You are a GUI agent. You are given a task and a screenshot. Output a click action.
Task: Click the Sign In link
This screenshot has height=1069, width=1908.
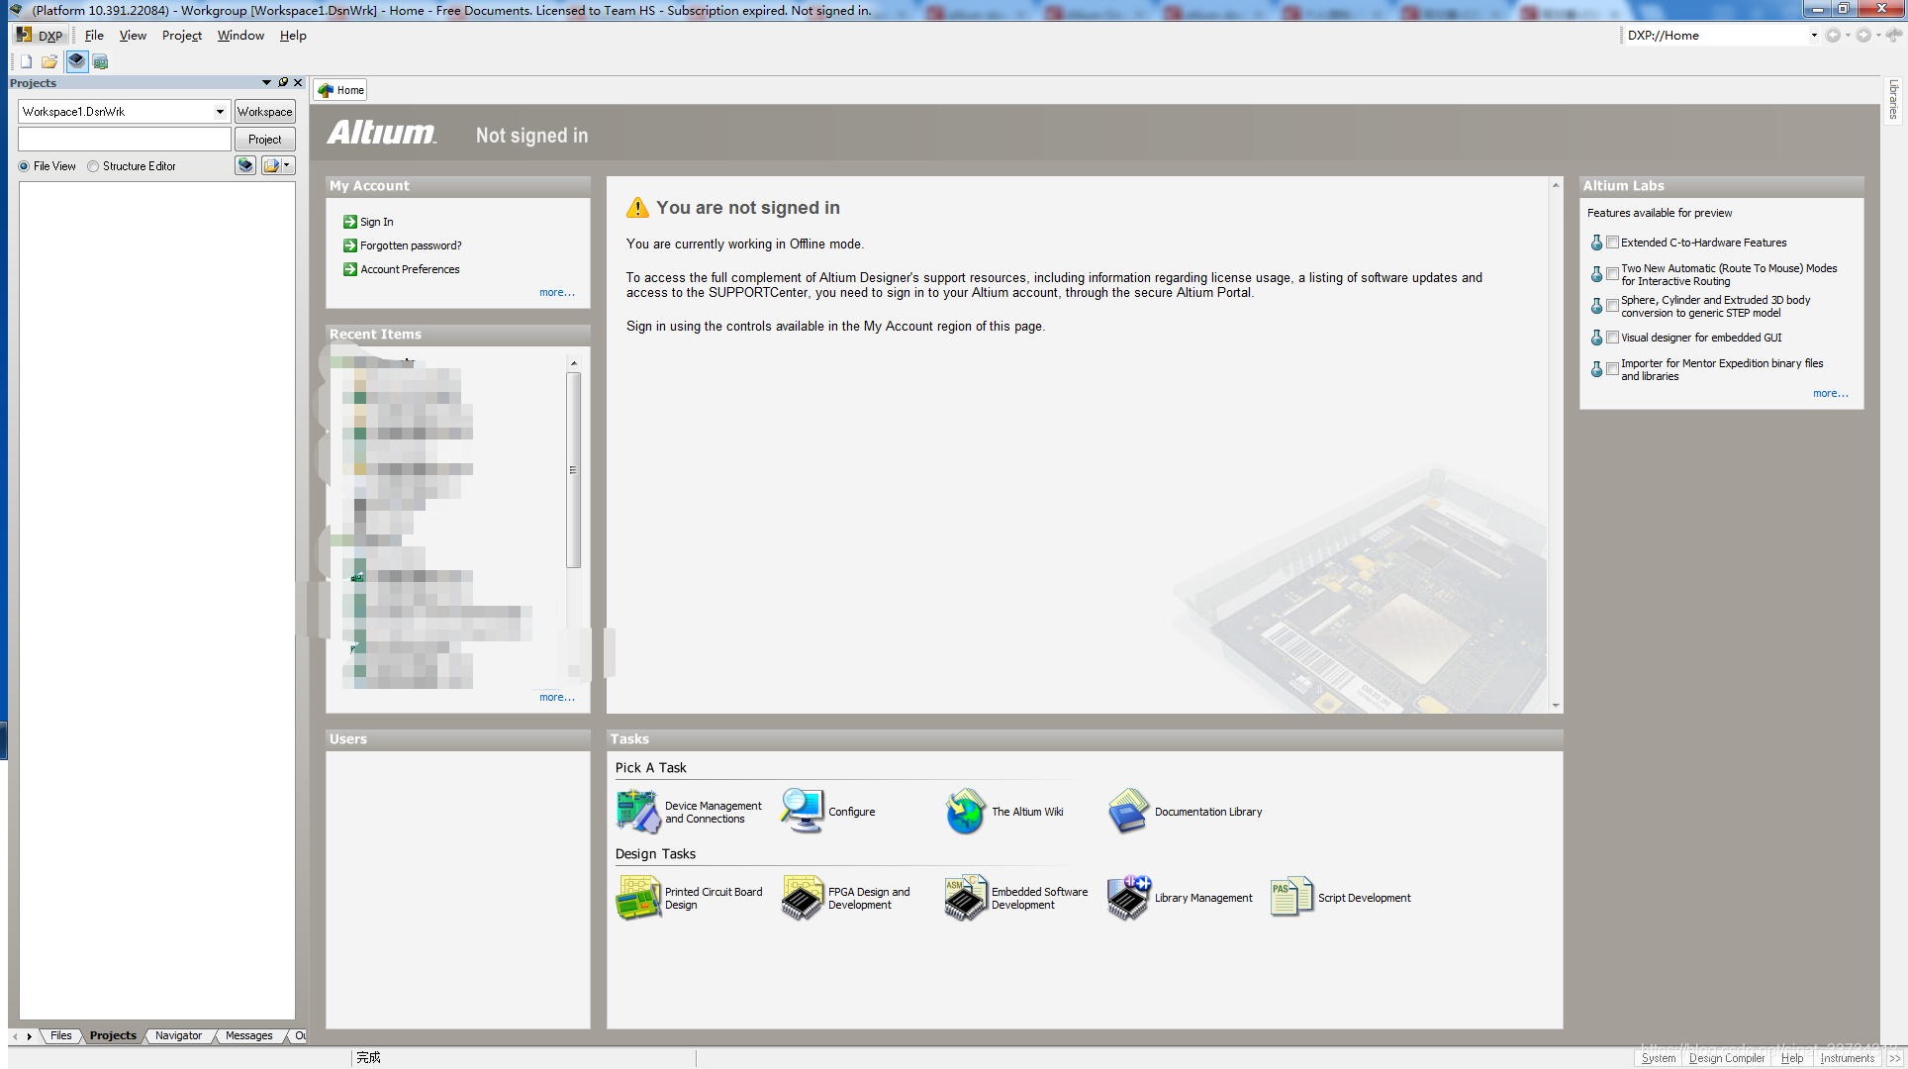pos(375,221)
